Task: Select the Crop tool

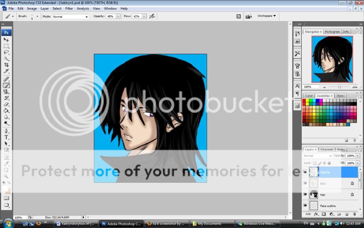Action: pyautogui.click(x=6, y=65)
